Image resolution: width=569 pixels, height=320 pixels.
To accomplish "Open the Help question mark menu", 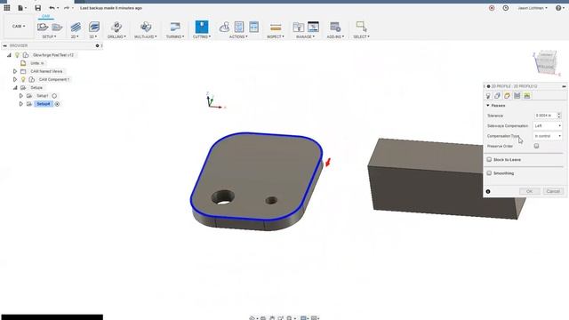I will tap(559, 8).
